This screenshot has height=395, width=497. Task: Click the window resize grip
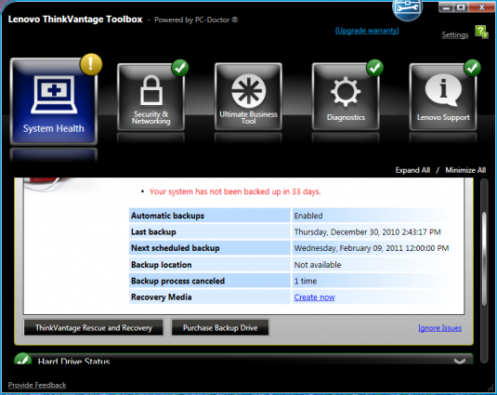(x=491, y=388)
